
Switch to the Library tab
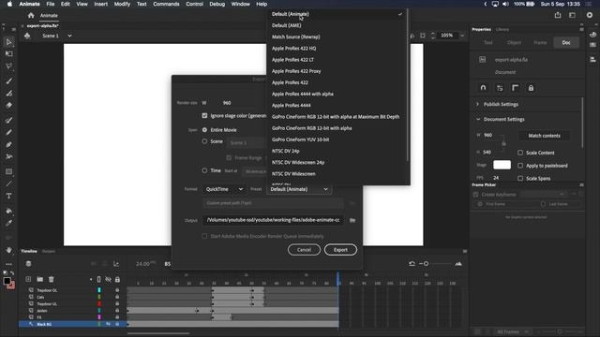point(502,29)
